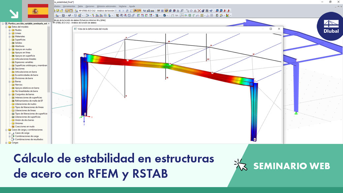Set view in Y direction
Viewport: 343px width, 193px height.
click(142, 15)
